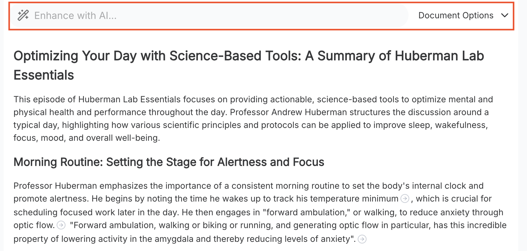527x251 pixels.
Task: Click the words "focus, mood" ending the intro
Action: click(39, 138)
